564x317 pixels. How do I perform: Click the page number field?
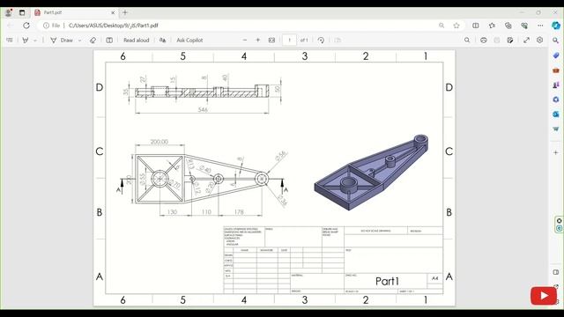click(x=290, y=41)
